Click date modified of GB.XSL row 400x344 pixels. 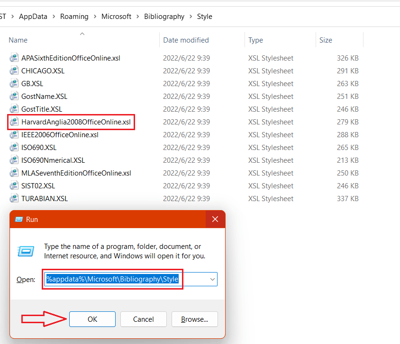coord(186,84)
